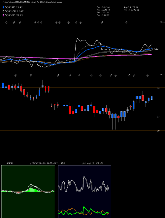Click the 'Avg V' average volume value

tap(131, 7)
